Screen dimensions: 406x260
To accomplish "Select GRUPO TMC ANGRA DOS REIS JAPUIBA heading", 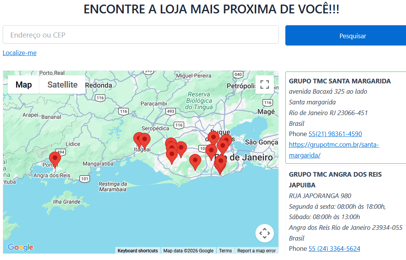I will (335, 180).
